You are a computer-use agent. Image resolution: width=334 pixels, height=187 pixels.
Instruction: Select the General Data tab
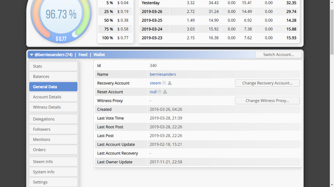pyautogui.click(x=53, y=87)
